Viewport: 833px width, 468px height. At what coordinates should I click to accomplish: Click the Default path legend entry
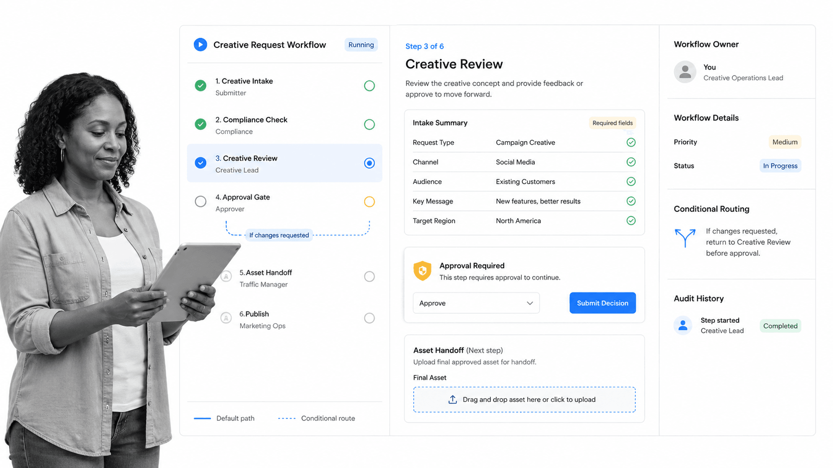point(224,418)
